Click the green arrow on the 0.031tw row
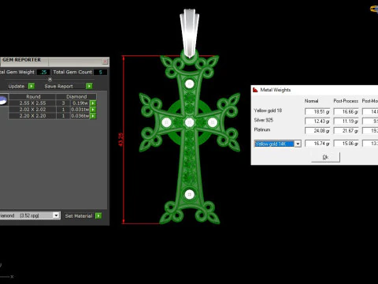The height and width of the screenshot is (284, 378). [93, 110]
